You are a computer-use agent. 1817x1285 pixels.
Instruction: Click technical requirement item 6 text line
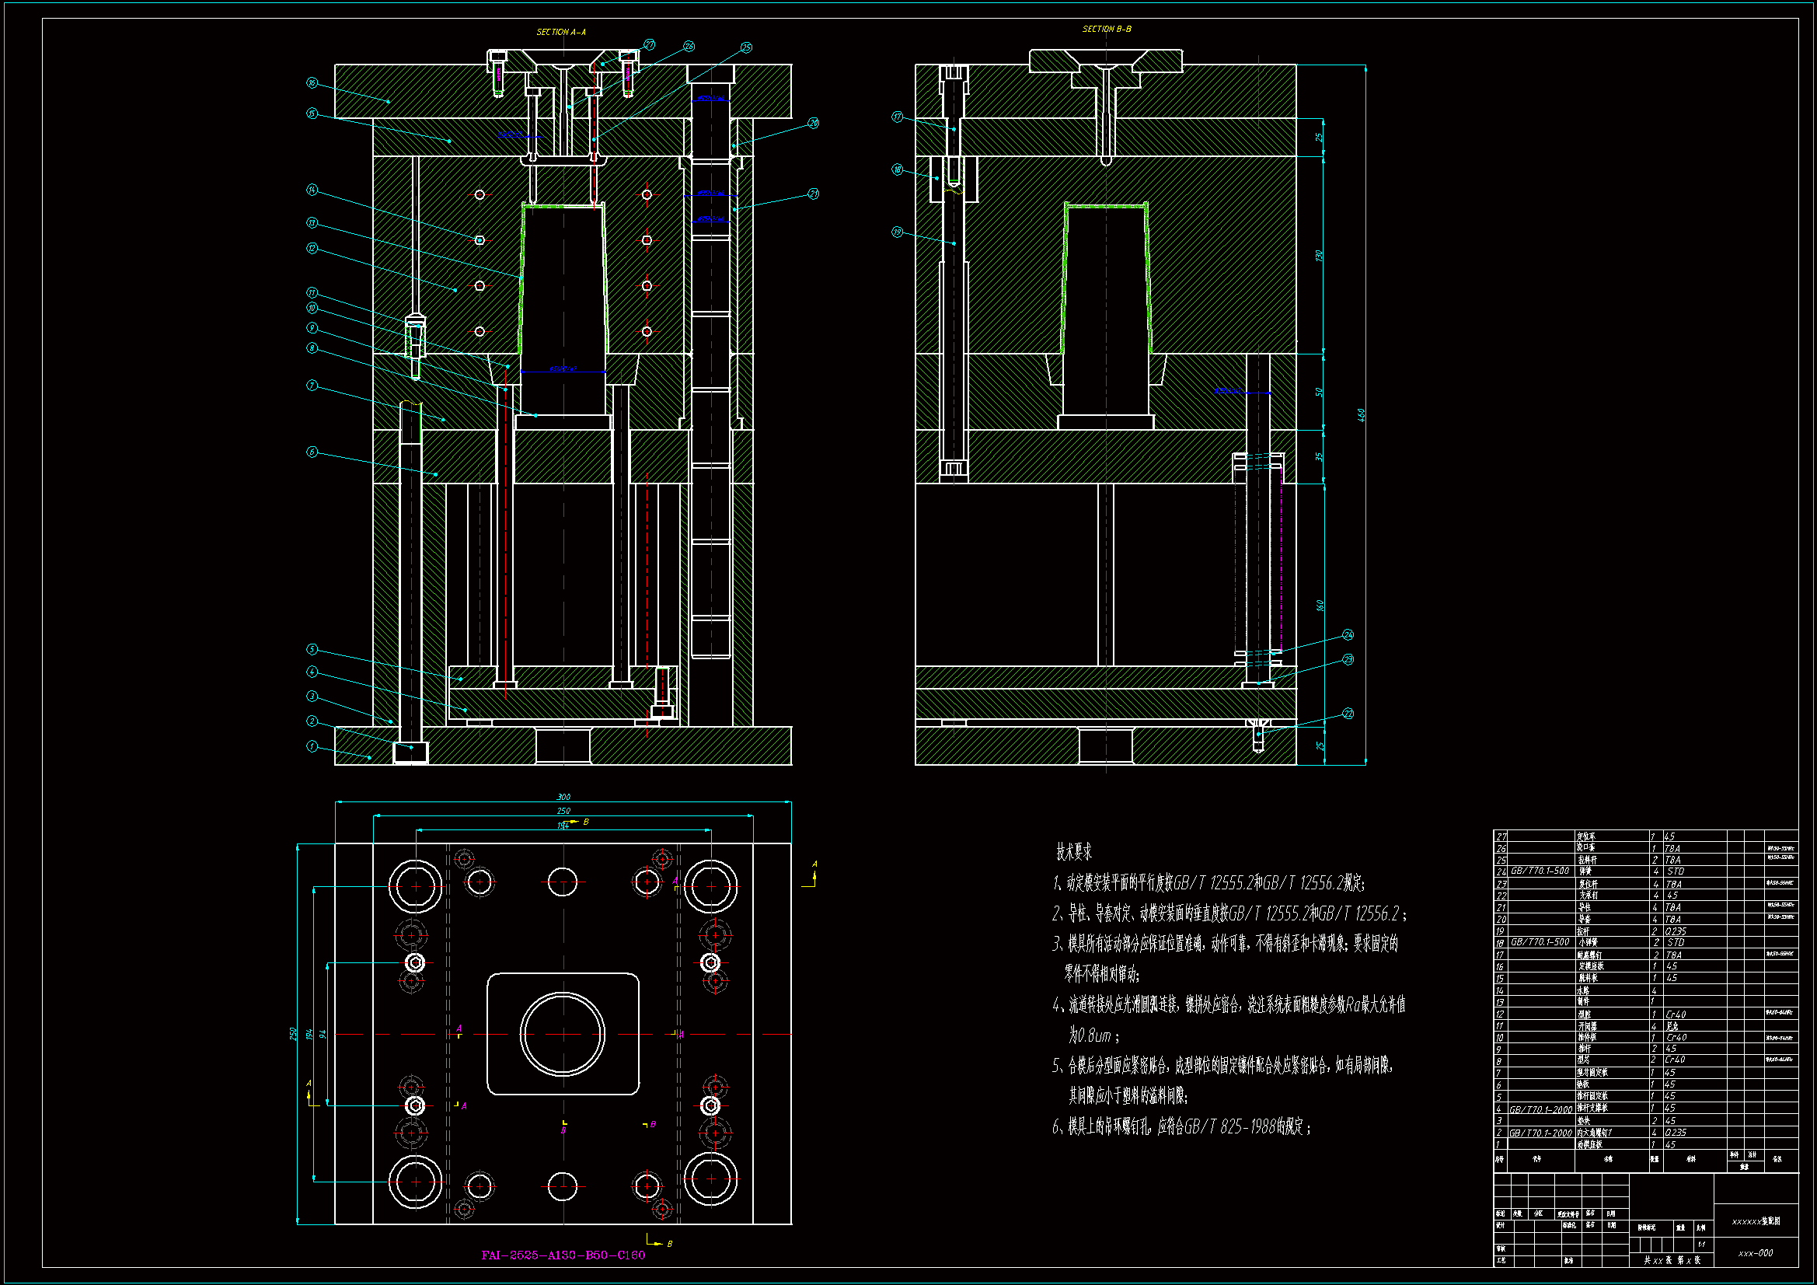click(1181, 1126)
